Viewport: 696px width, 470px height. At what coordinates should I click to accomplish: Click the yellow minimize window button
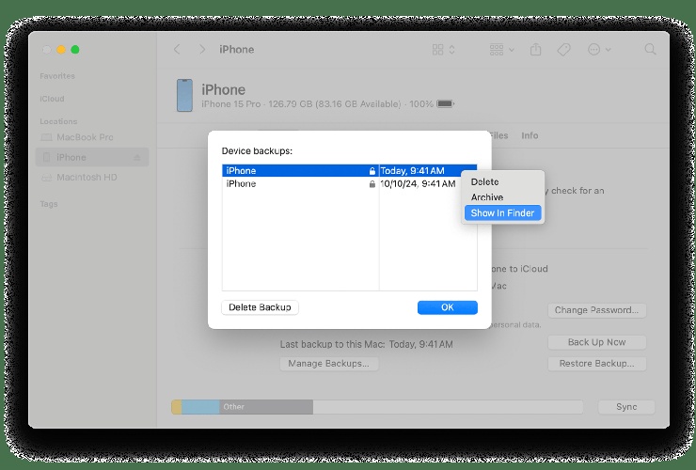click(x=61, y=49)
